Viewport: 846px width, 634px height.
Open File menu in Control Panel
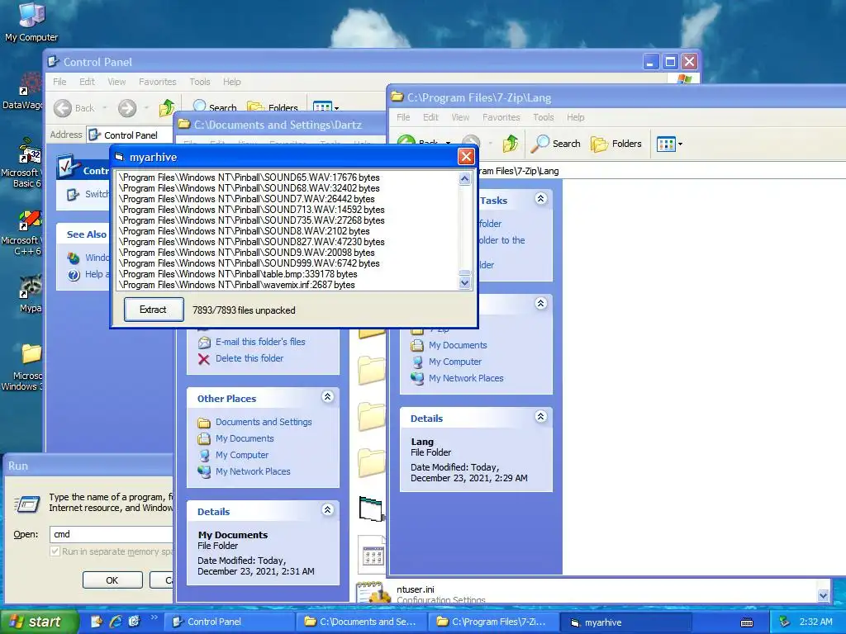[x=59, y=82]
